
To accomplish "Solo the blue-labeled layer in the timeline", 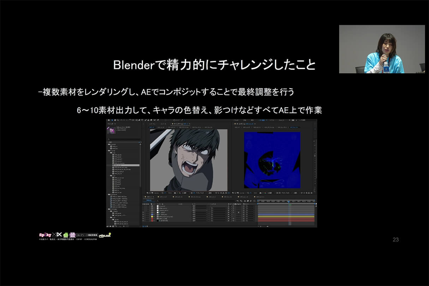I will (146, 214).
